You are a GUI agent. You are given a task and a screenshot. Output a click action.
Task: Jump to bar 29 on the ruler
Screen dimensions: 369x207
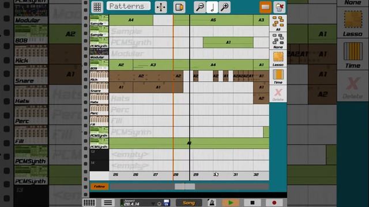[196, 175]
